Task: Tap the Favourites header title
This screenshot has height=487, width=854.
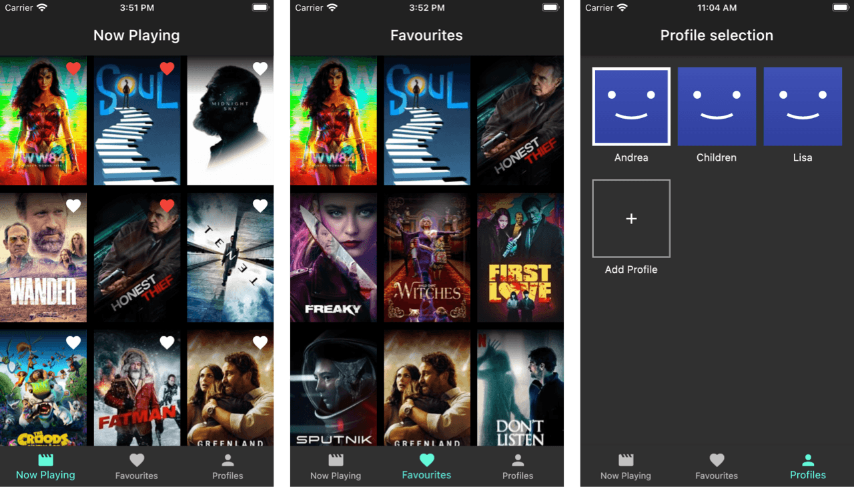Action: pos(426,35)
